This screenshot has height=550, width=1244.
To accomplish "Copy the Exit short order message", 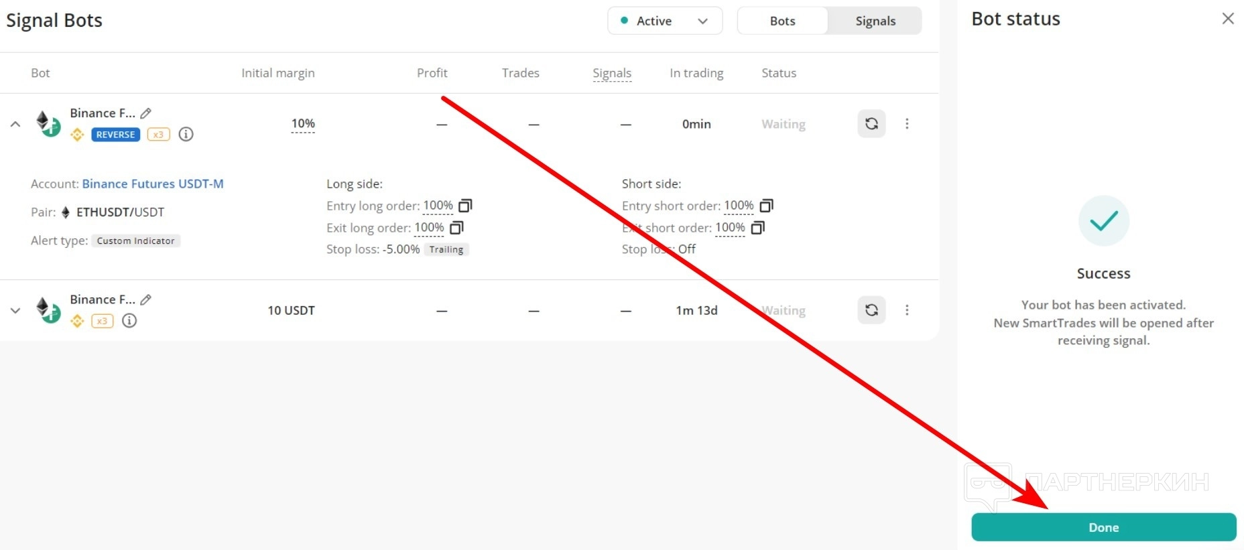I will [757, 228].
